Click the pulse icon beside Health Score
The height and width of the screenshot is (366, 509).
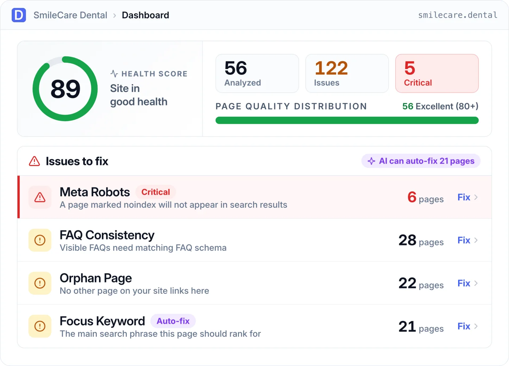tap(114, 73)
